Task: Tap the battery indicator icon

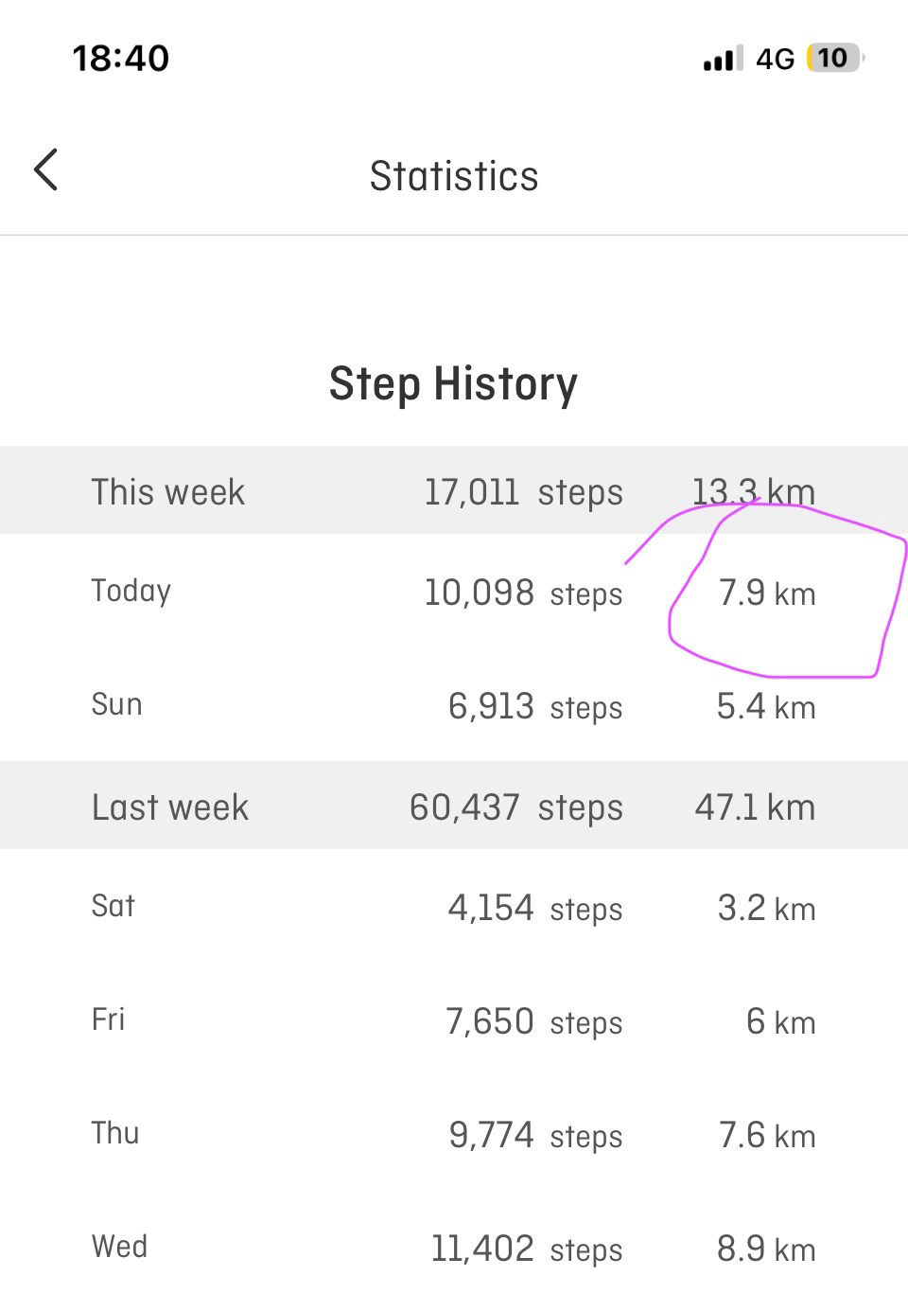Action: [834, 58]
